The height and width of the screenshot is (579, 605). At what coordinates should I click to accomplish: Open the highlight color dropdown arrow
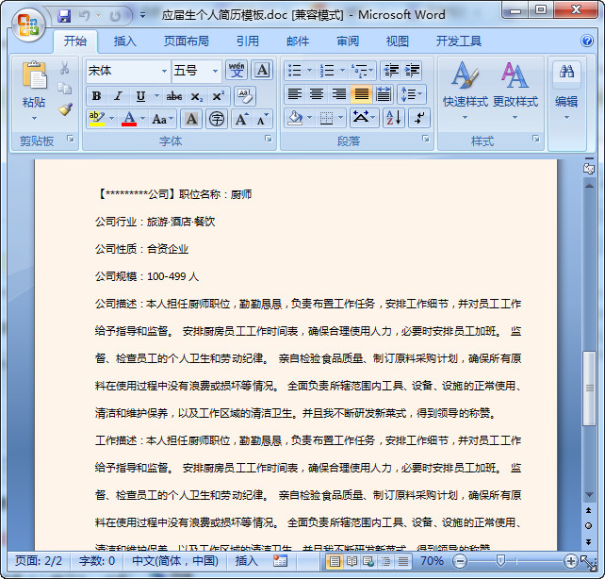click(112, 118)
